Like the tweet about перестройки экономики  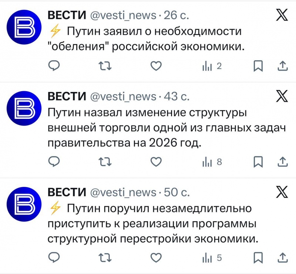coord(157,257)
